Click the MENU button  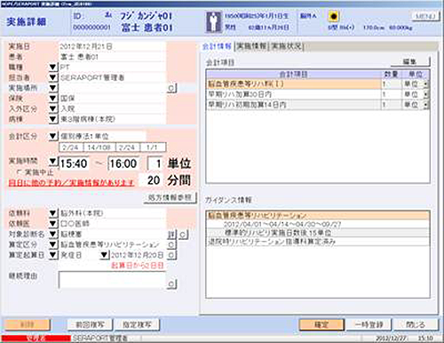pos(425,16)
